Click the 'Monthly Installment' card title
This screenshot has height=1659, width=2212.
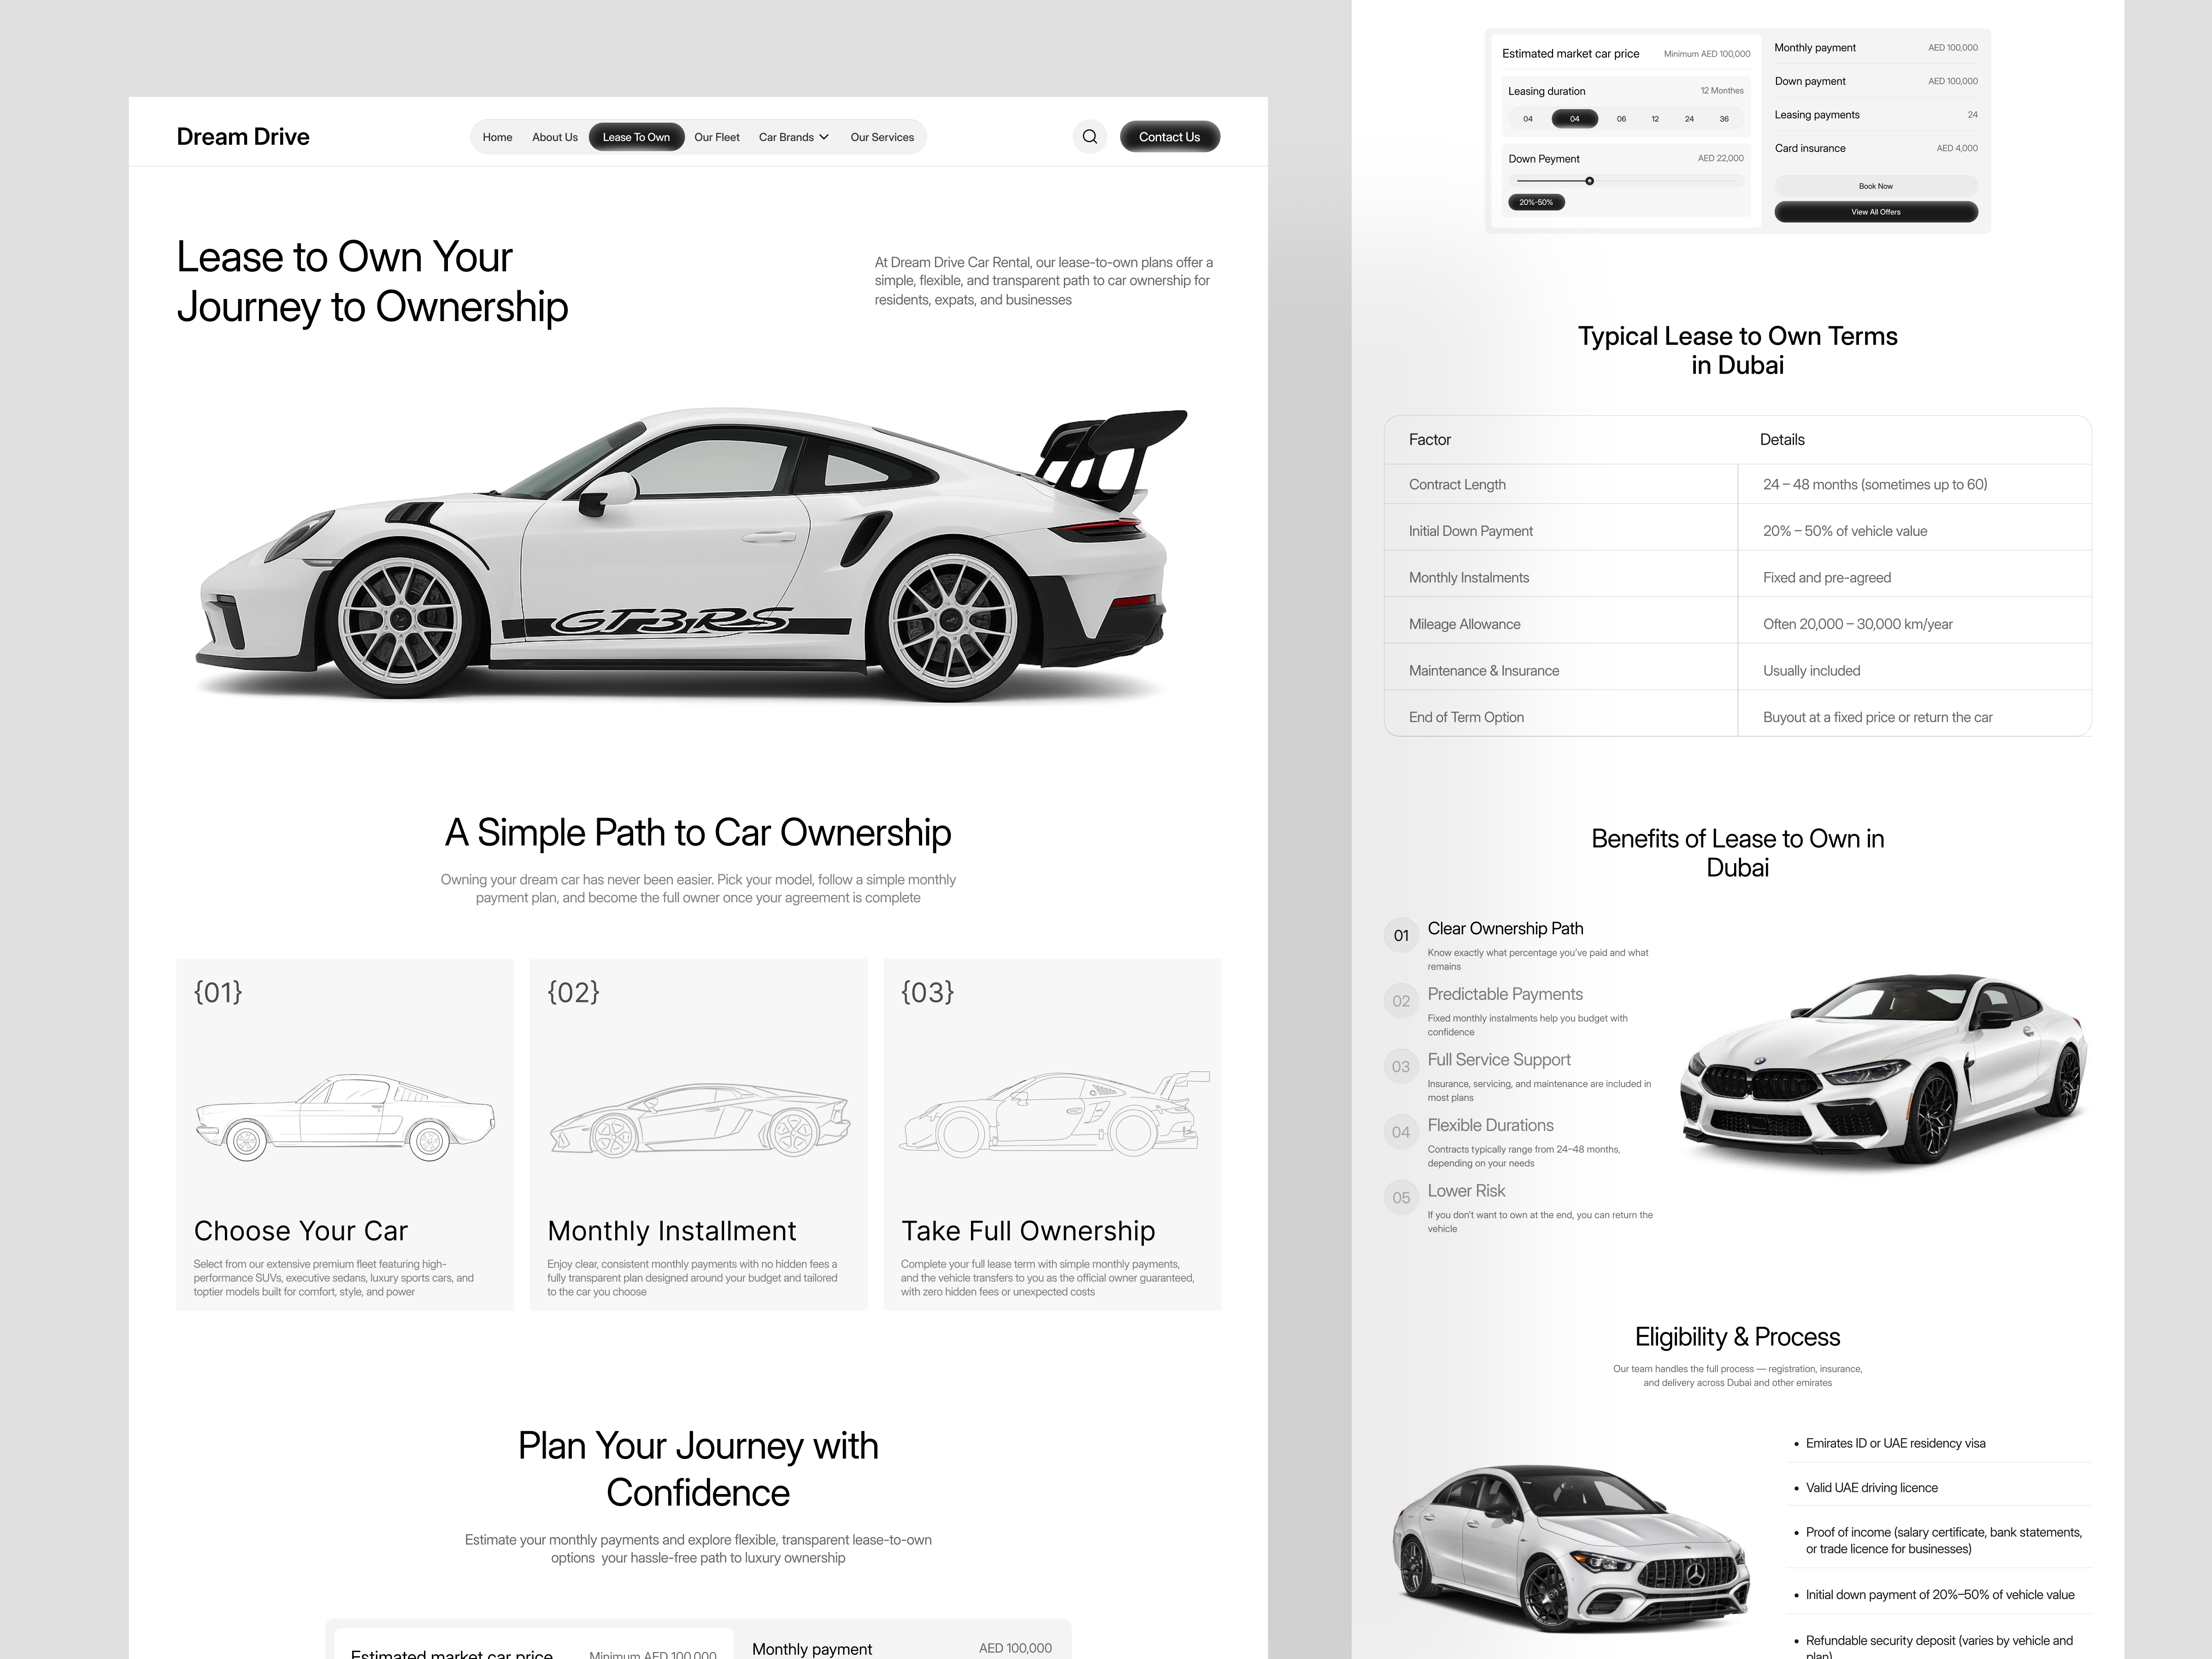tap(672, 1231)
